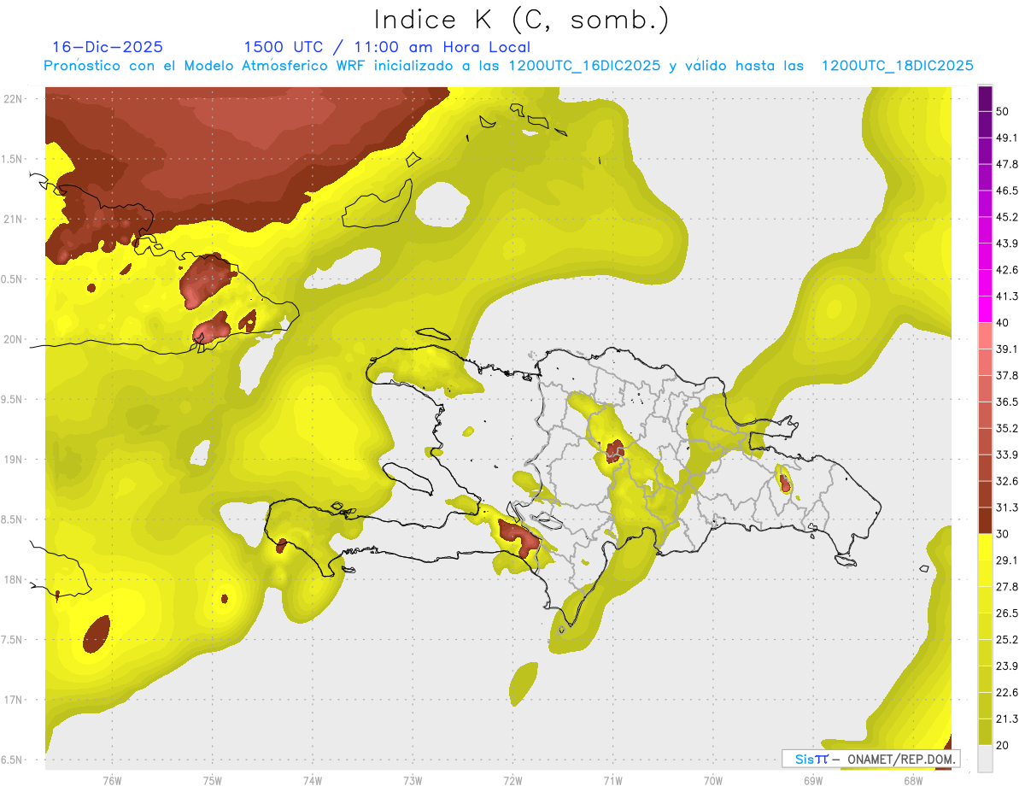Click the colorbar value '47.8'
This screenshot has width=1025, height=792.
point(1007,164)
